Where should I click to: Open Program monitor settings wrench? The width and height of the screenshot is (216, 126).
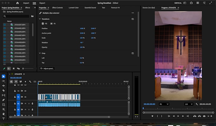coord(197,104)
